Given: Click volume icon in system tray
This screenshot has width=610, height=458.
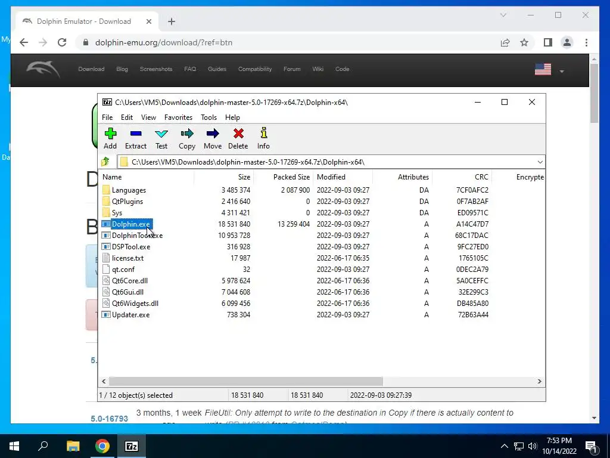Looking at the screenshot, I should (x=533, y=446).
